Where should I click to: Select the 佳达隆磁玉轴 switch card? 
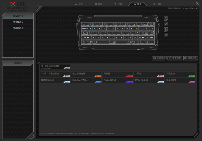coord(55,81)
